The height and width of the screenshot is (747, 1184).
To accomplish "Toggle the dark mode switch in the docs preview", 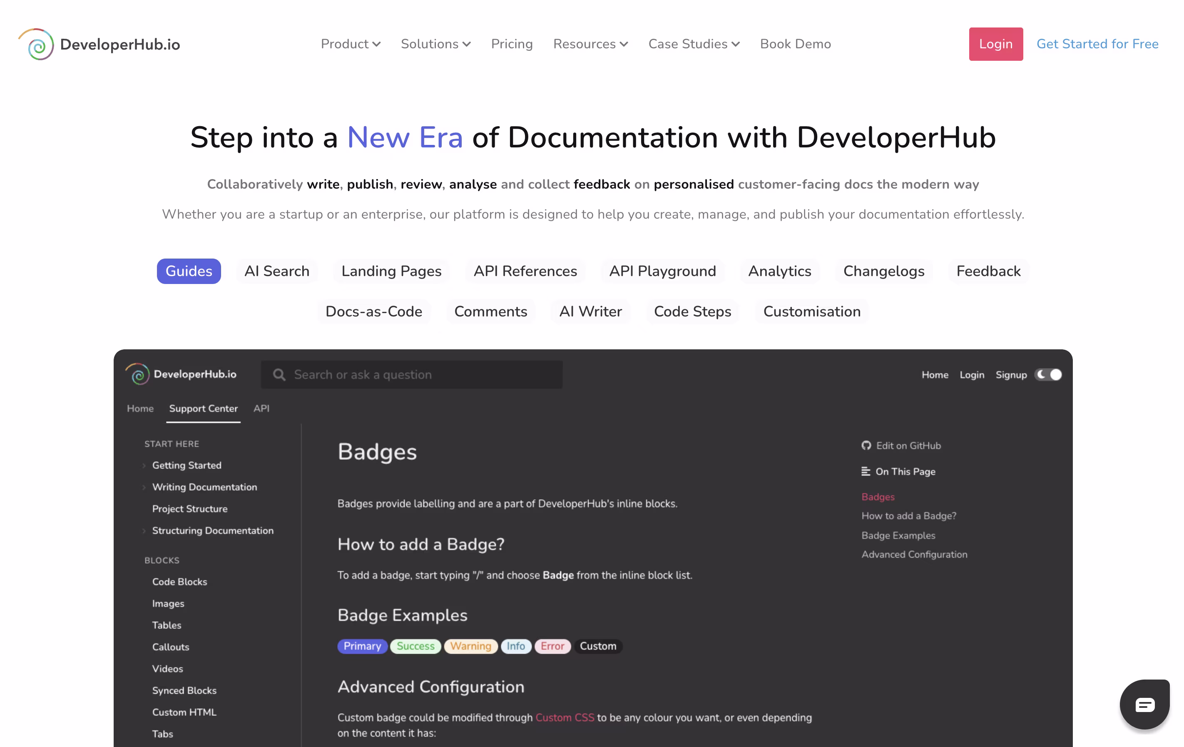I will click(1048, 375).
